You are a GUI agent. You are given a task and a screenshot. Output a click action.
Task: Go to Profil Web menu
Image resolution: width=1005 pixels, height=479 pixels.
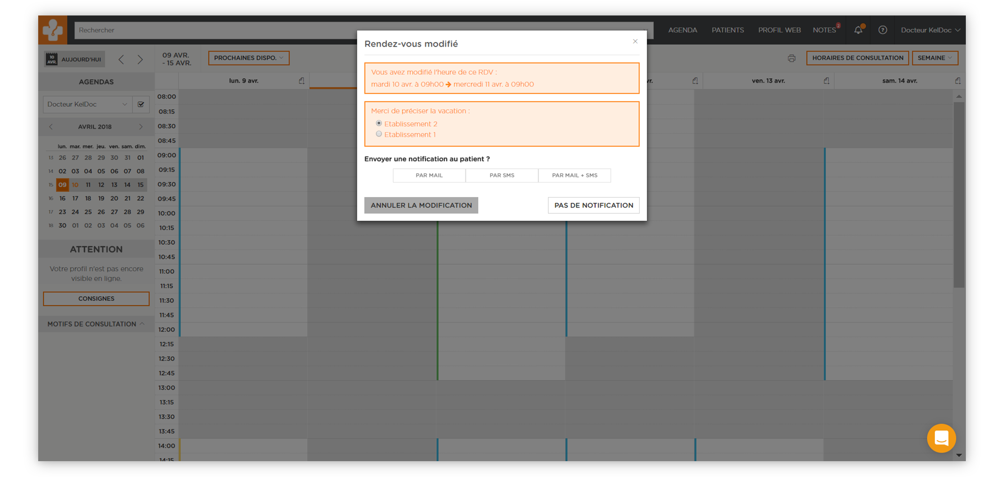779,30
